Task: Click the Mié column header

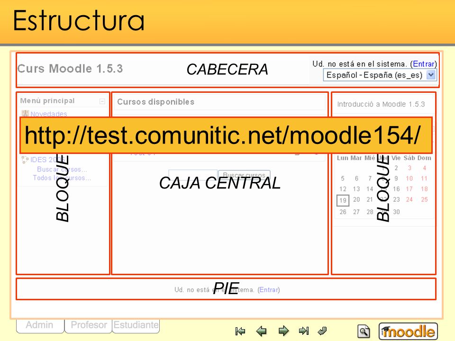Action: point(370,158)
